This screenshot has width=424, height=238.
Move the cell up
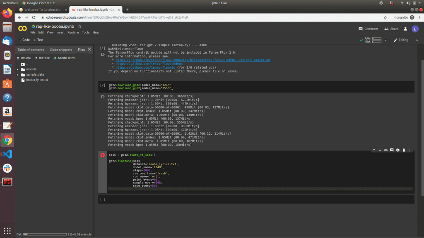tap(374, 150)
